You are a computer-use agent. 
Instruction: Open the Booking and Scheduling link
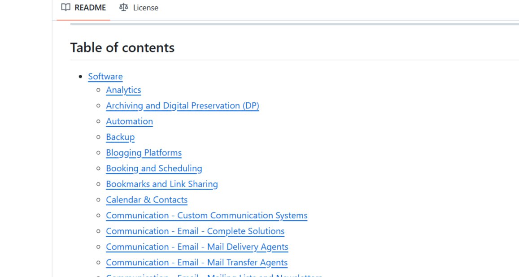click(x=154, y=169)
